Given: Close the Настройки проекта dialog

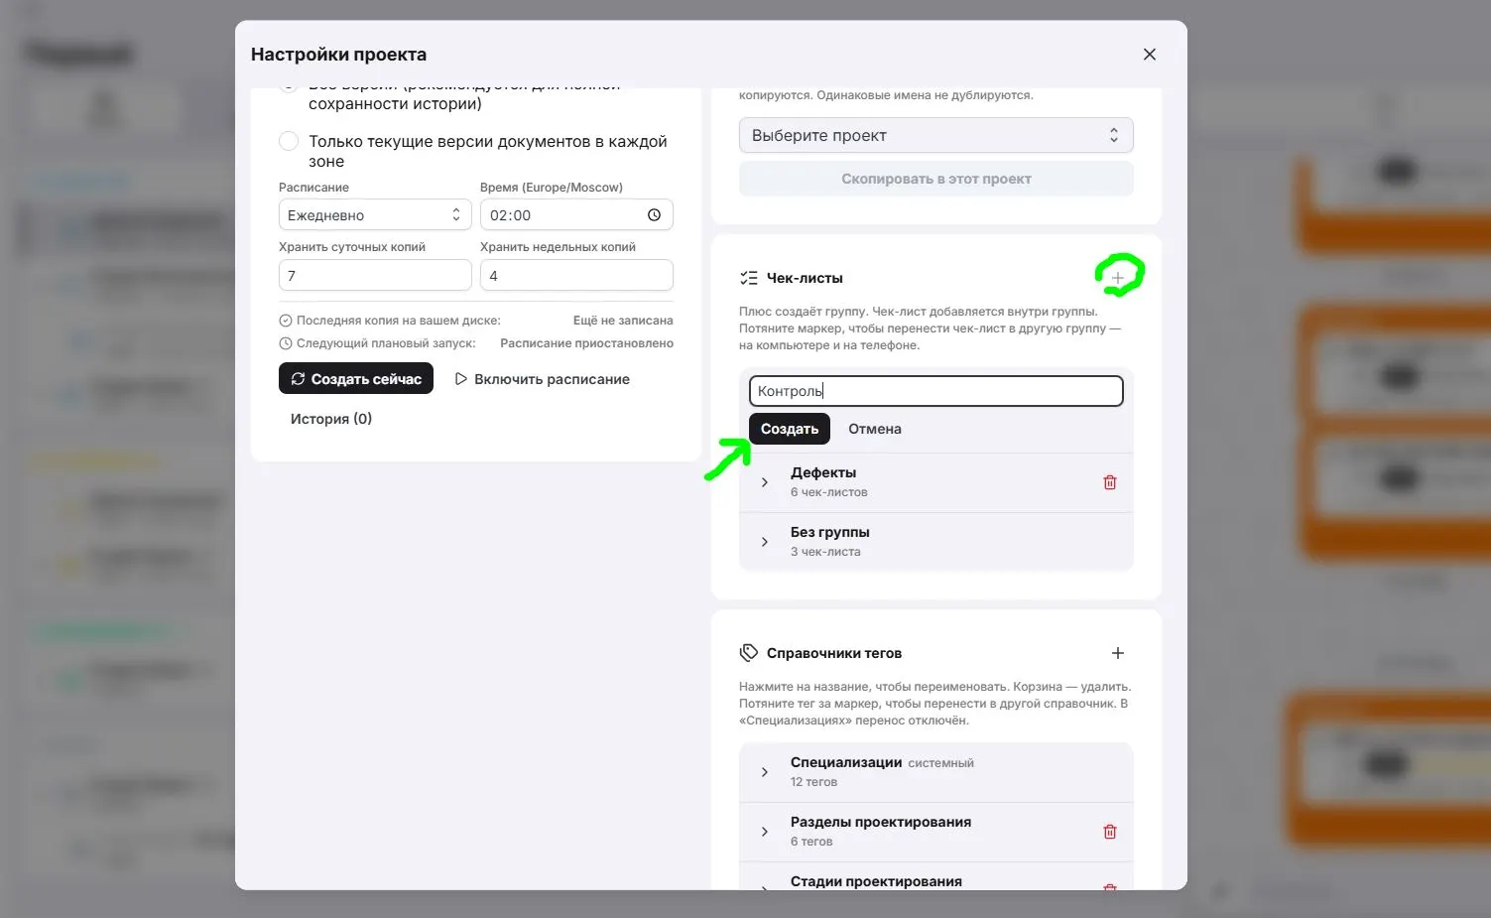Looking at the screenshot, I should pos(1150,55).
